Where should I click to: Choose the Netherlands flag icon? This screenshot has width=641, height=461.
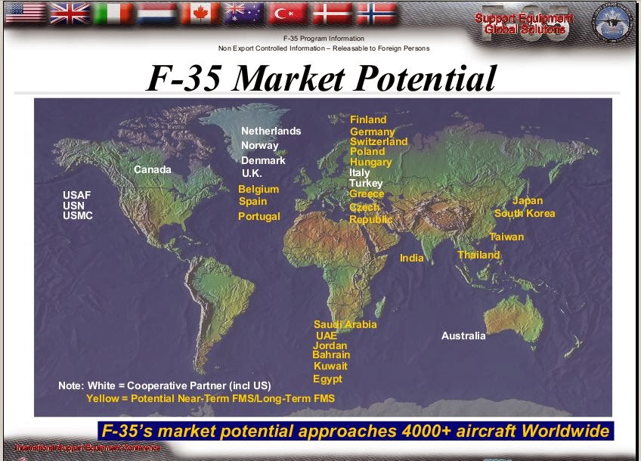pos(156,13)
